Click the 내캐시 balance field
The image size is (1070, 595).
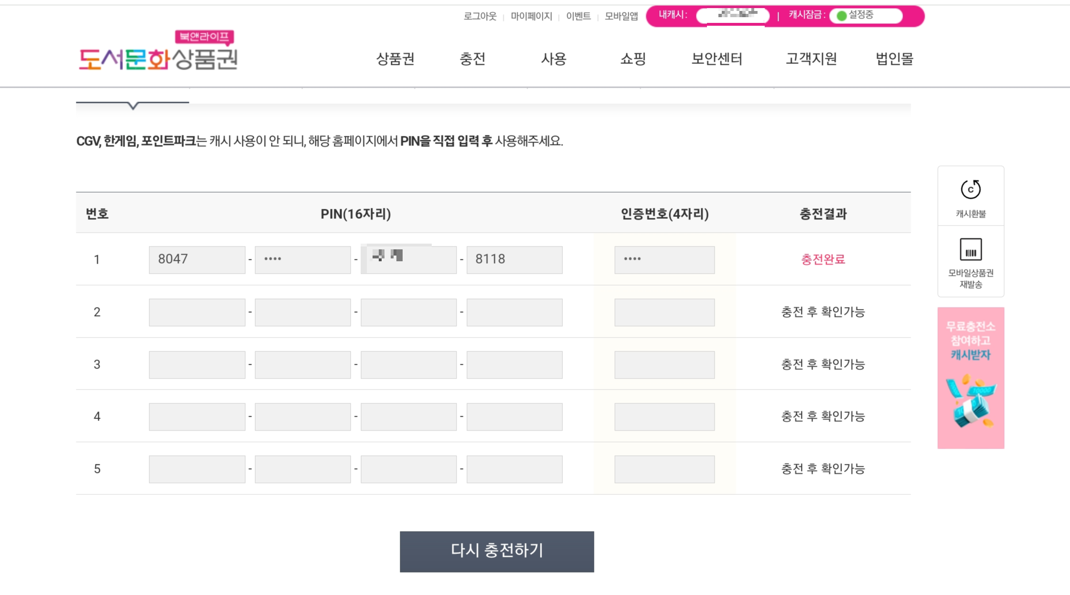tap(733, 15)
